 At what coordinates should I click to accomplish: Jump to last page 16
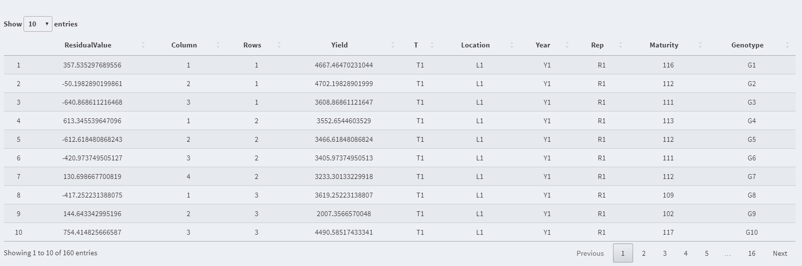point(752,253)
